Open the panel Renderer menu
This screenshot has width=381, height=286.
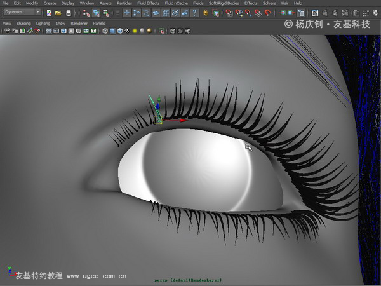79,24
